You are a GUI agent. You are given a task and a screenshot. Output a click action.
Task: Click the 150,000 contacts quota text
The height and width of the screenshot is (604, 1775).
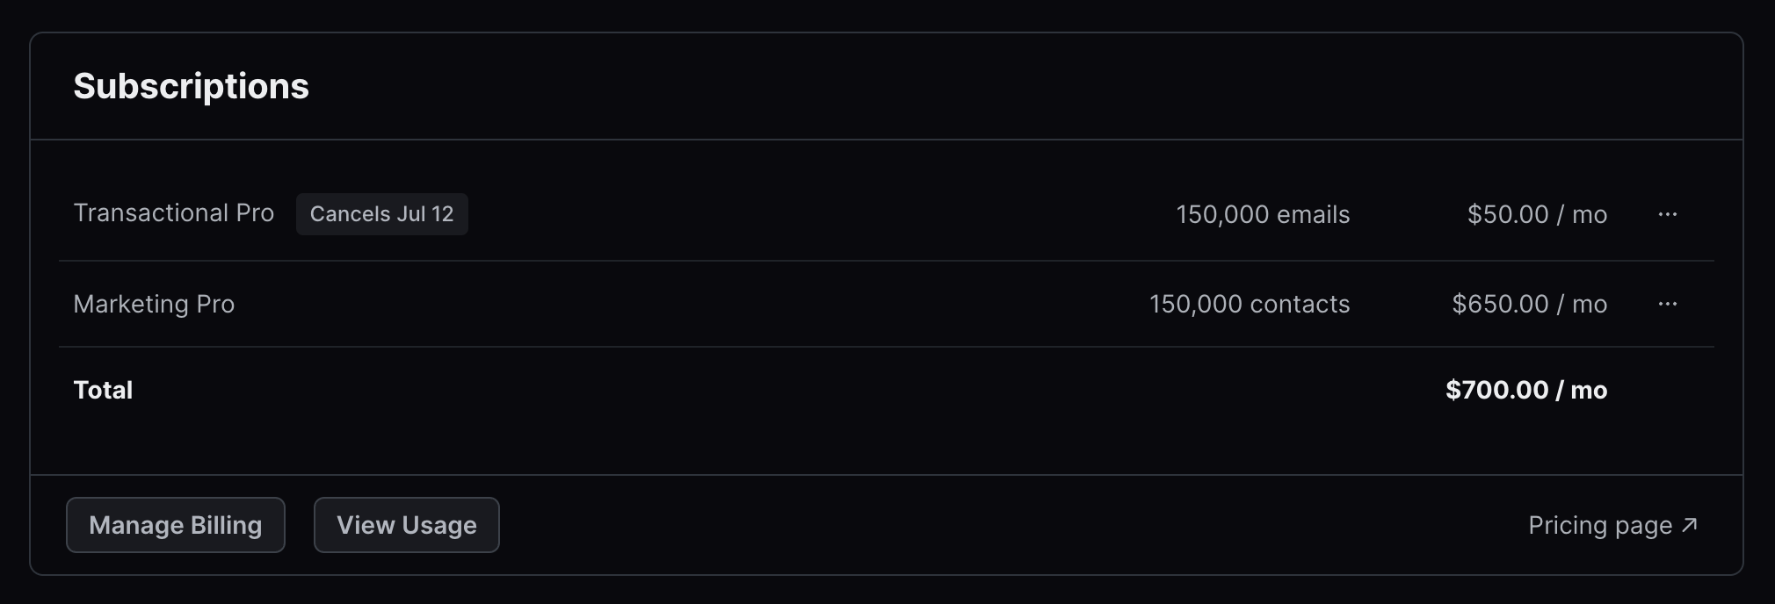pyautogui.click(x=1250, y=304)
